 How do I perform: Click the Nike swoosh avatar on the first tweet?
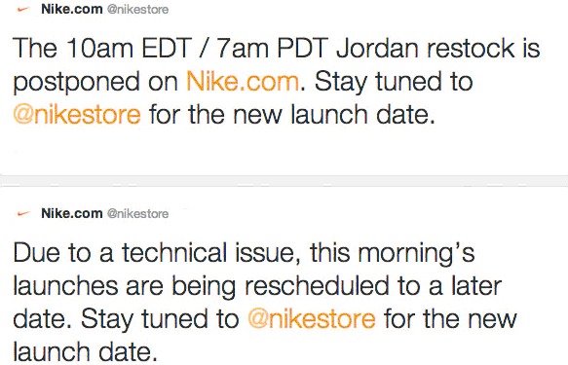coord(23,10)
